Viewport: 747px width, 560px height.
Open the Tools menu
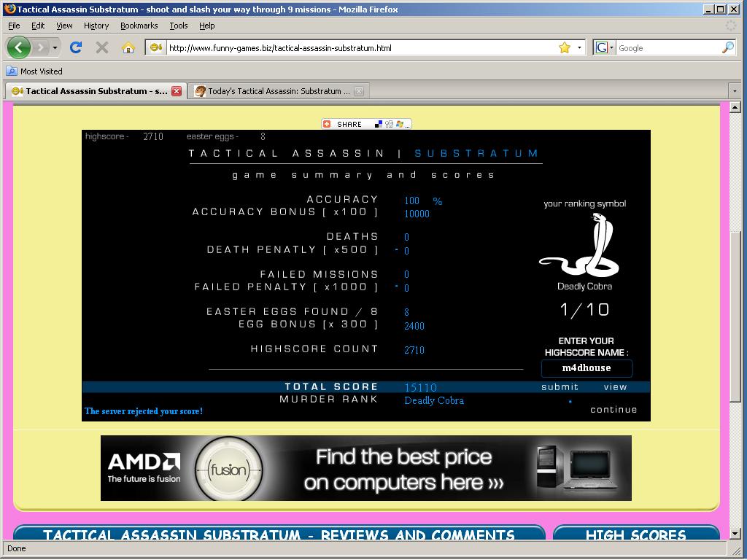pyautogui.click(x=179, y=26)
